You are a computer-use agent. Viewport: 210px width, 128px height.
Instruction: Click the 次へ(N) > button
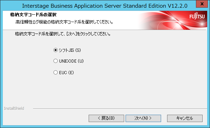point(143,118)
